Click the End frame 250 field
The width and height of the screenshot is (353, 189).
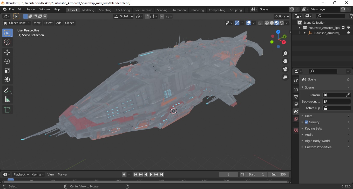point(279,174)
